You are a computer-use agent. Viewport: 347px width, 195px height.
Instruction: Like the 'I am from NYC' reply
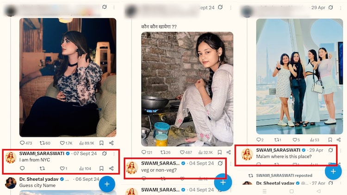pos(62,169)
